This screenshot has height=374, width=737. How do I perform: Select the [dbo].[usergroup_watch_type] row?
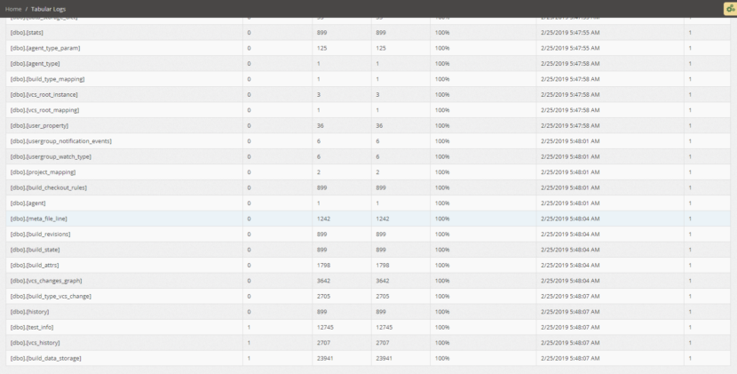50,156
